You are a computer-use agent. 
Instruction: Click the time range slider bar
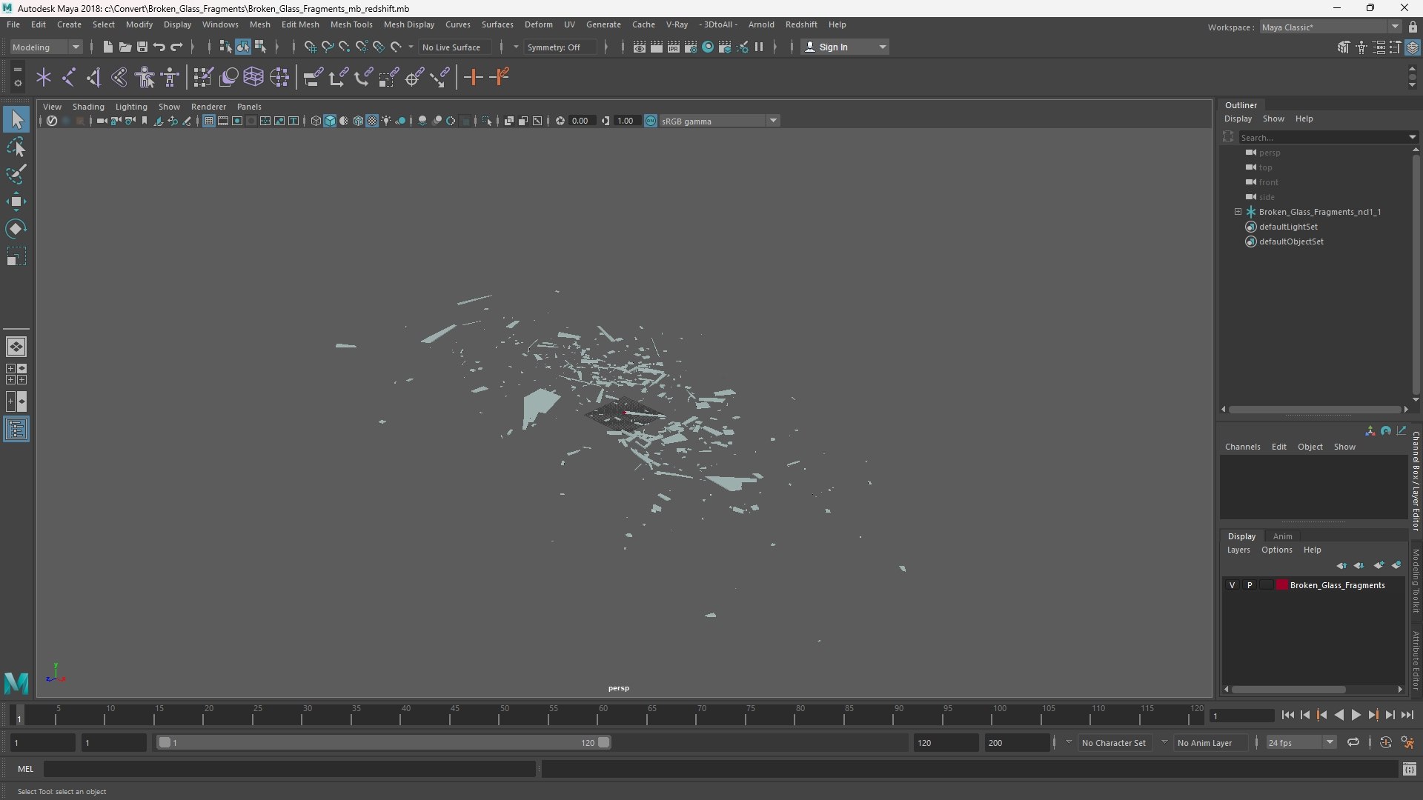pos(384,742)
